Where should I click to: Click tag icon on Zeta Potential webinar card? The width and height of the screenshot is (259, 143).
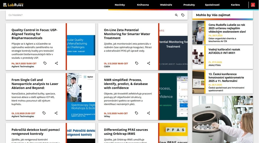(x=137, y=63)
